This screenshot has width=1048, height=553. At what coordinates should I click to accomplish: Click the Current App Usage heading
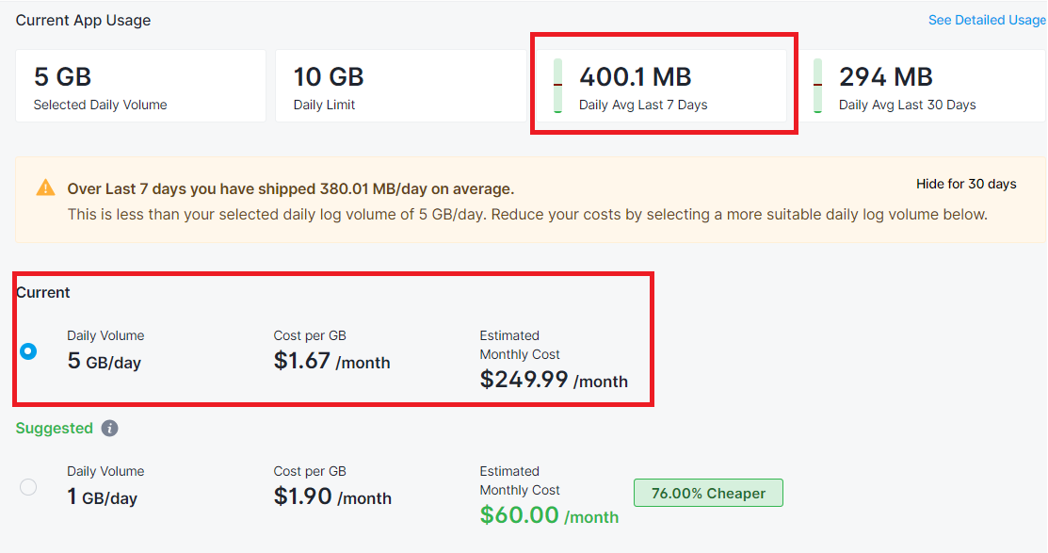(83, 20)
